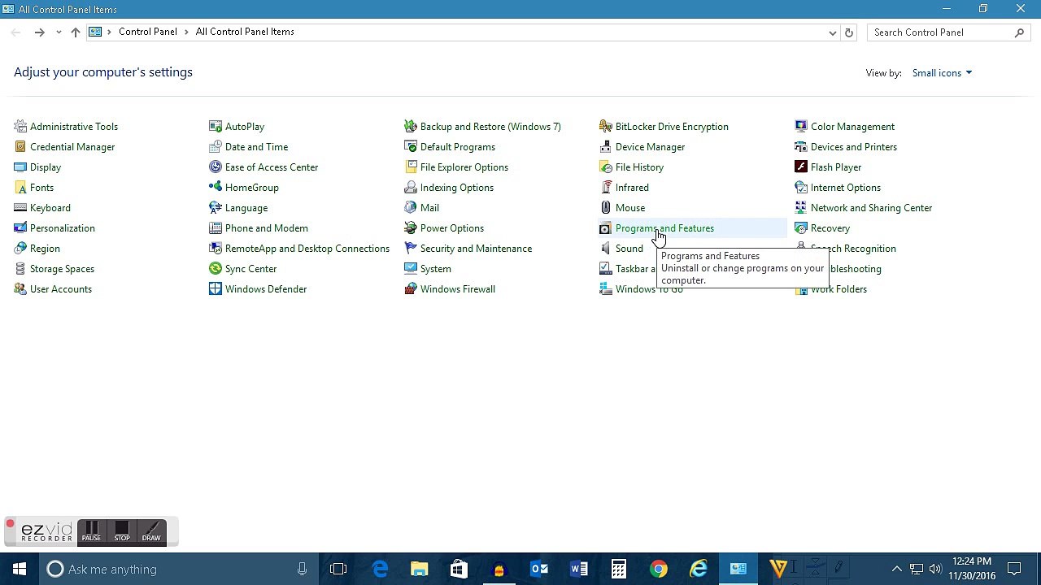Click the Ease of Access Center icon
1041x585 pixels.
pos(216,167)
